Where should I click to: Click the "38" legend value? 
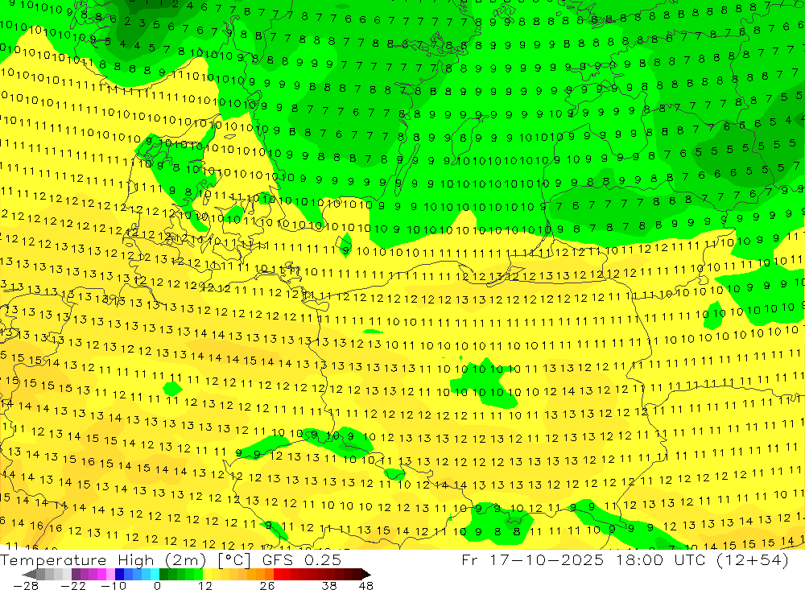329,586
